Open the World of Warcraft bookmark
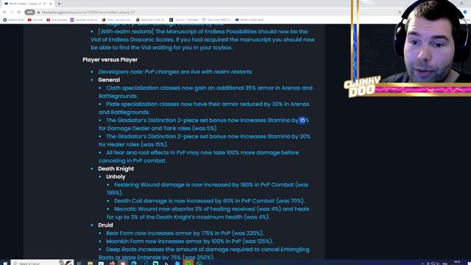The height and width of the screenshot is (265, 471). tap(249, 20)
